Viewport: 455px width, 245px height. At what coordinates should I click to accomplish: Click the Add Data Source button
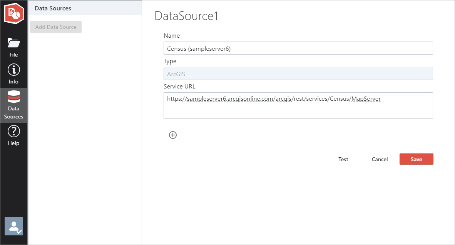point(55,27)
